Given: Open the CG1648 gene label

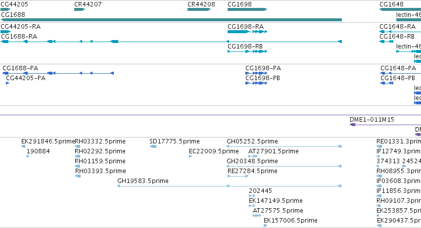Looking at the screenshot, I should coord(391,4).
